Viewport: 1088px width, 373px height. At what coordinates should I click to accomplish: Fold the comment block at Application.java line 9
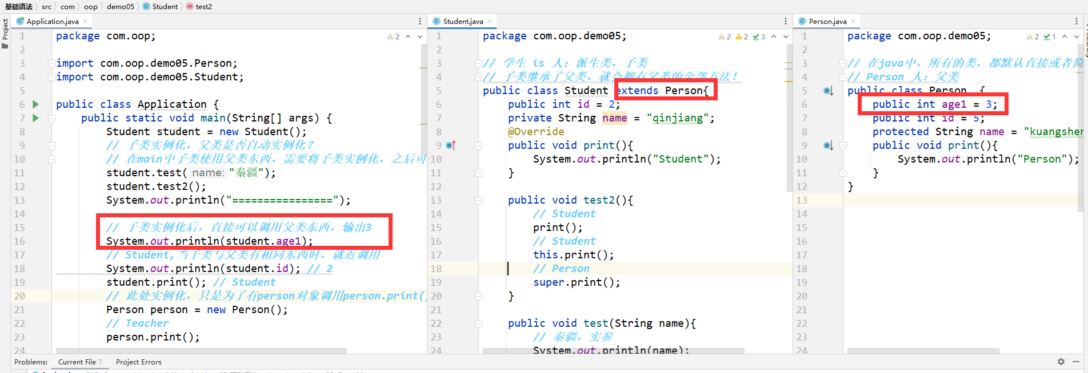(51, 145)
